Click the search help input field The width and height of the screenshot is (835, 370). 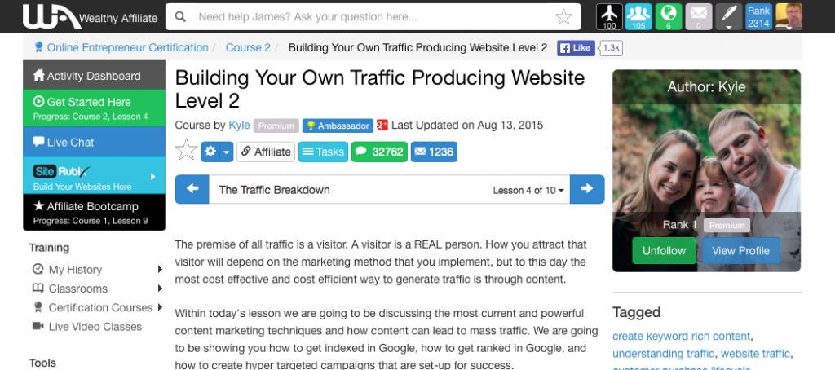click(371, 17)
